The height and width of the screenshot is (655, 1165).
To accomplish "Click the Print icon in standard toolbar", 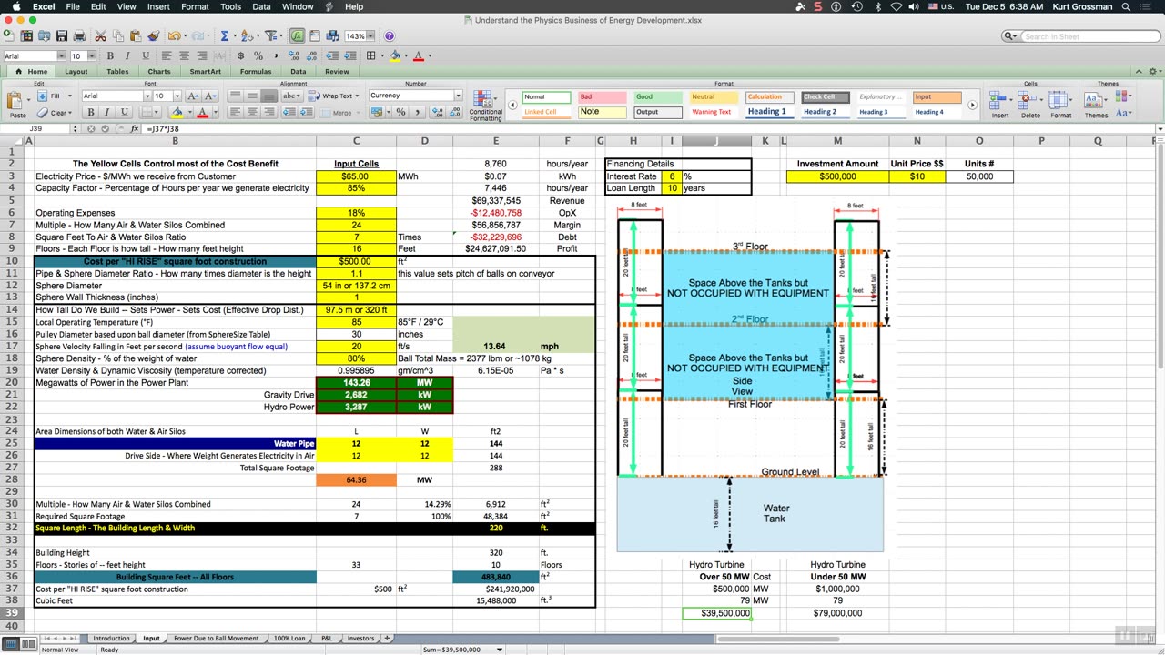I will (79, 36).
